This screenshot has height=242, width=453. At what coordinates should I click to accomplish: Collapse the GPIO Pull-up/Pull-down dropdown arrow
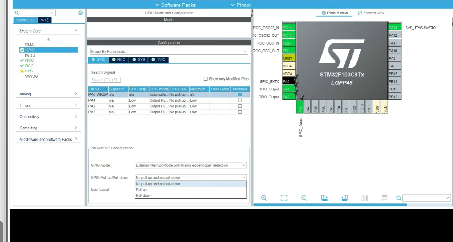[x=244, y=177]
